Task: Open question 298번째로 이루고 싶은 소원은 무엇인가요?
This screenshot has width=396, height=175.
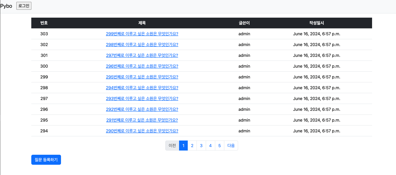Action: point(142,44)
